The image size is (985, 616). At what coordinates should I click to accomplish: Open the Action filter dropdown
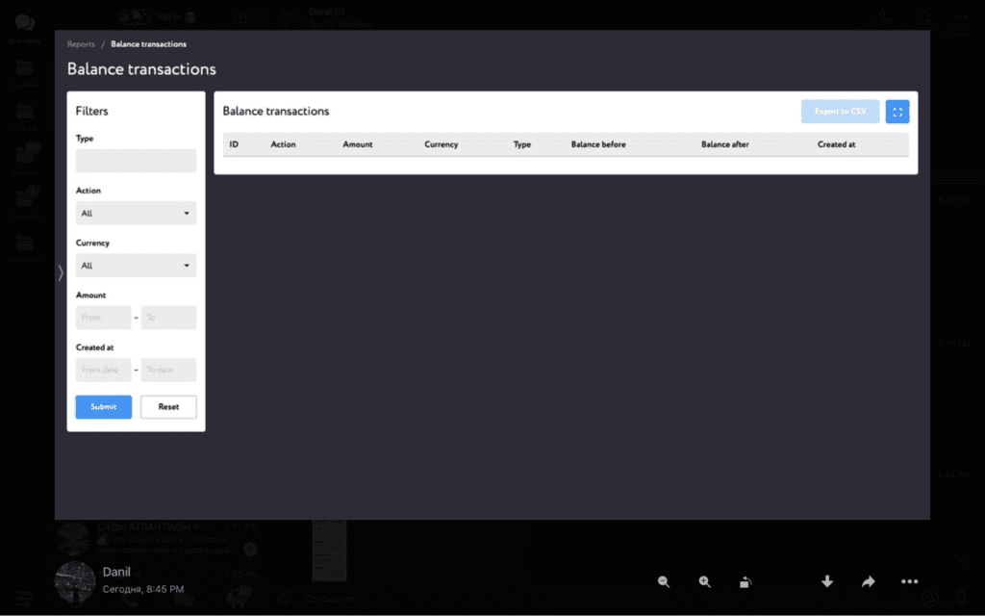pyautogui.click(x=135, y=213)
